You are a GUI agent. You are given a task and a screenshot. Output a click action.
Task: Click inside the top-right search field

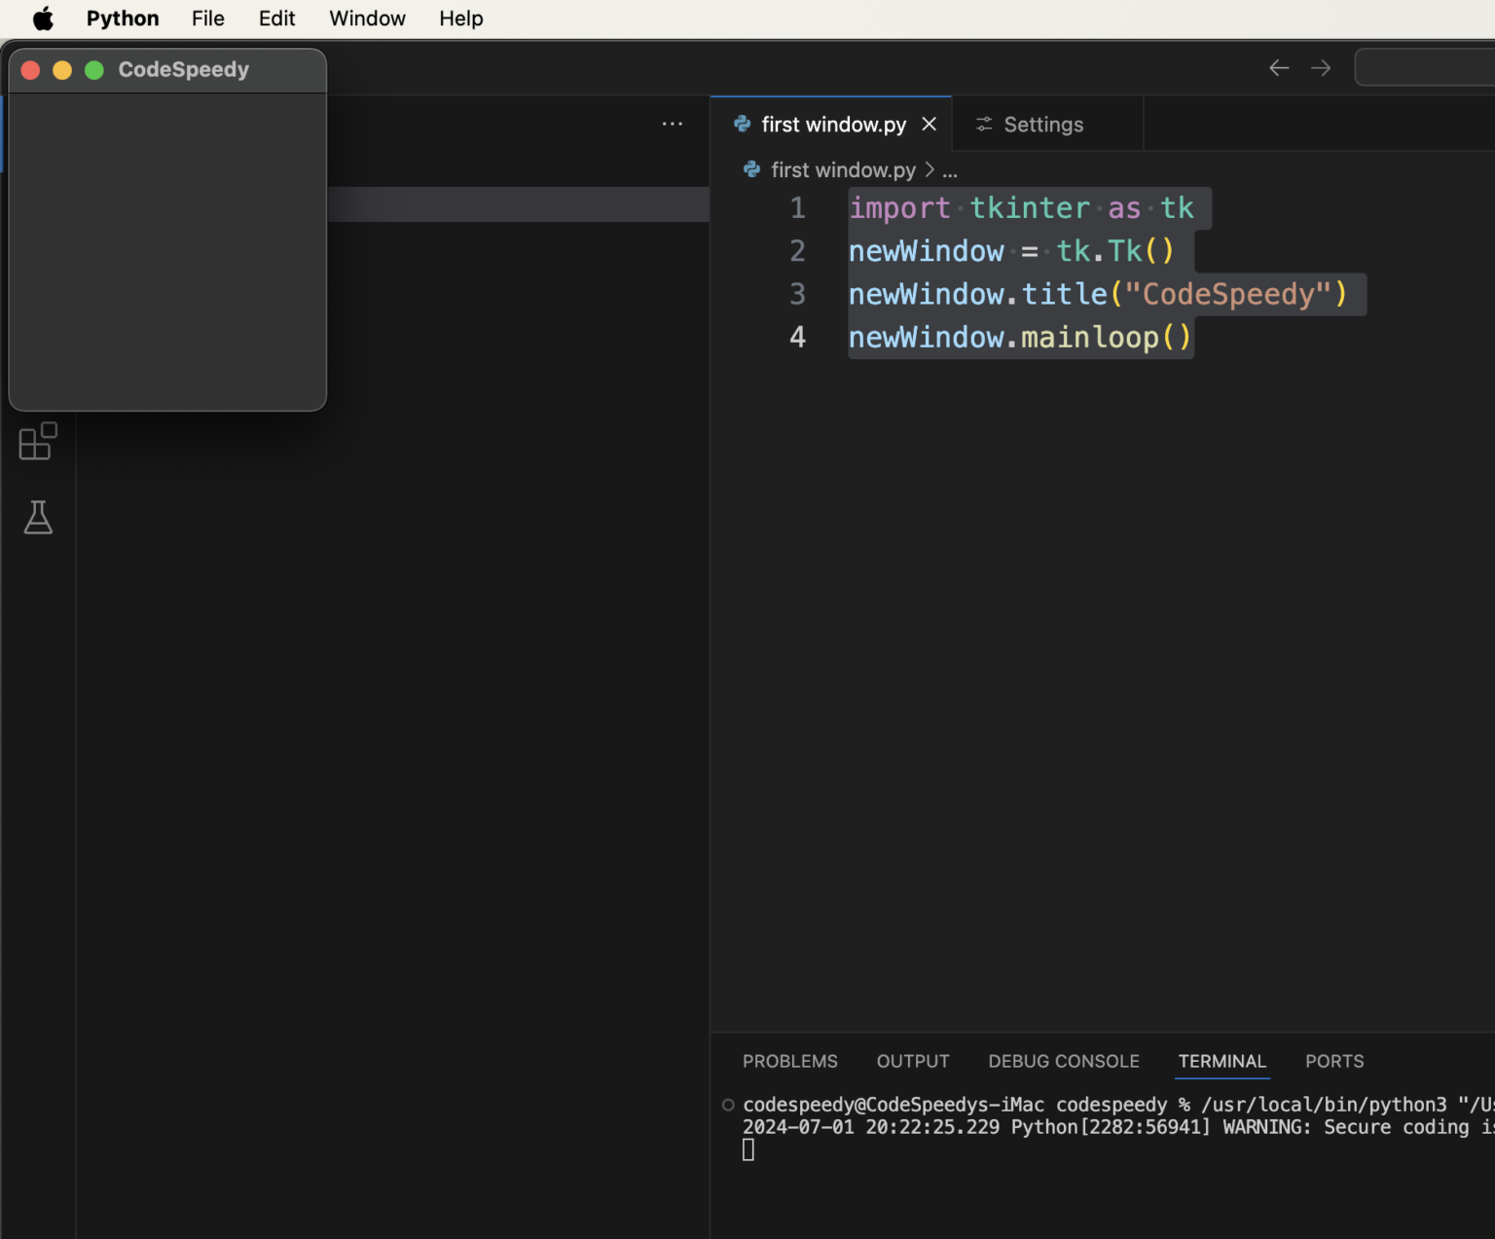(x=1424, y=66)
